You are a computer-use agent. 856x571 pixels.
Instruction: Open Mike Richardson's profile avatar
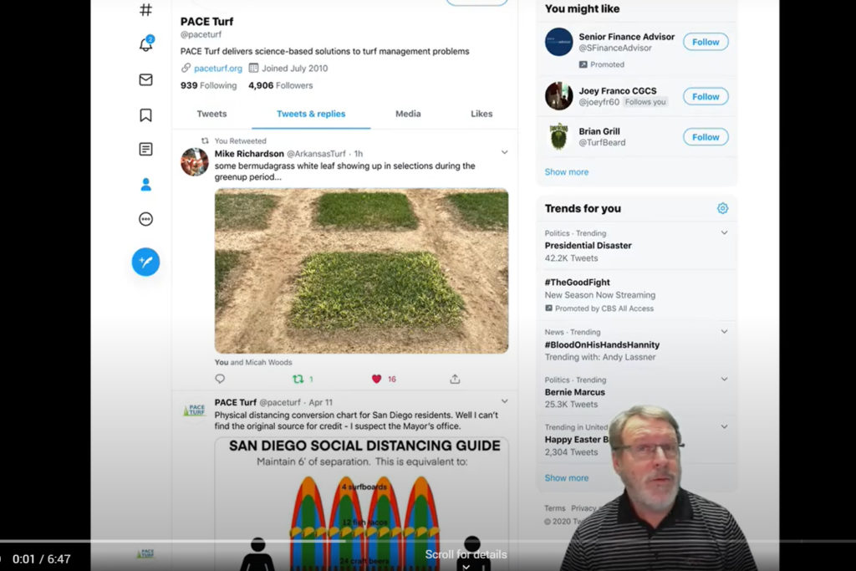(194, 161)
